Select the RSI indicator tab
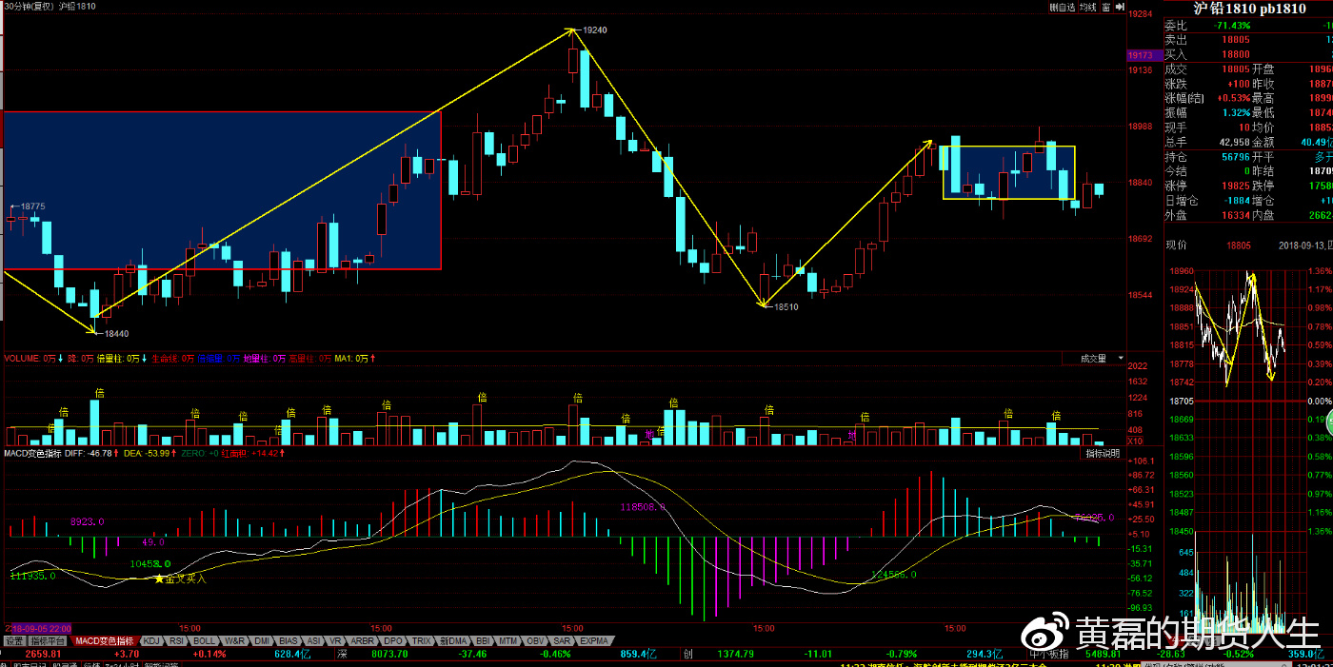 (176, 641)
